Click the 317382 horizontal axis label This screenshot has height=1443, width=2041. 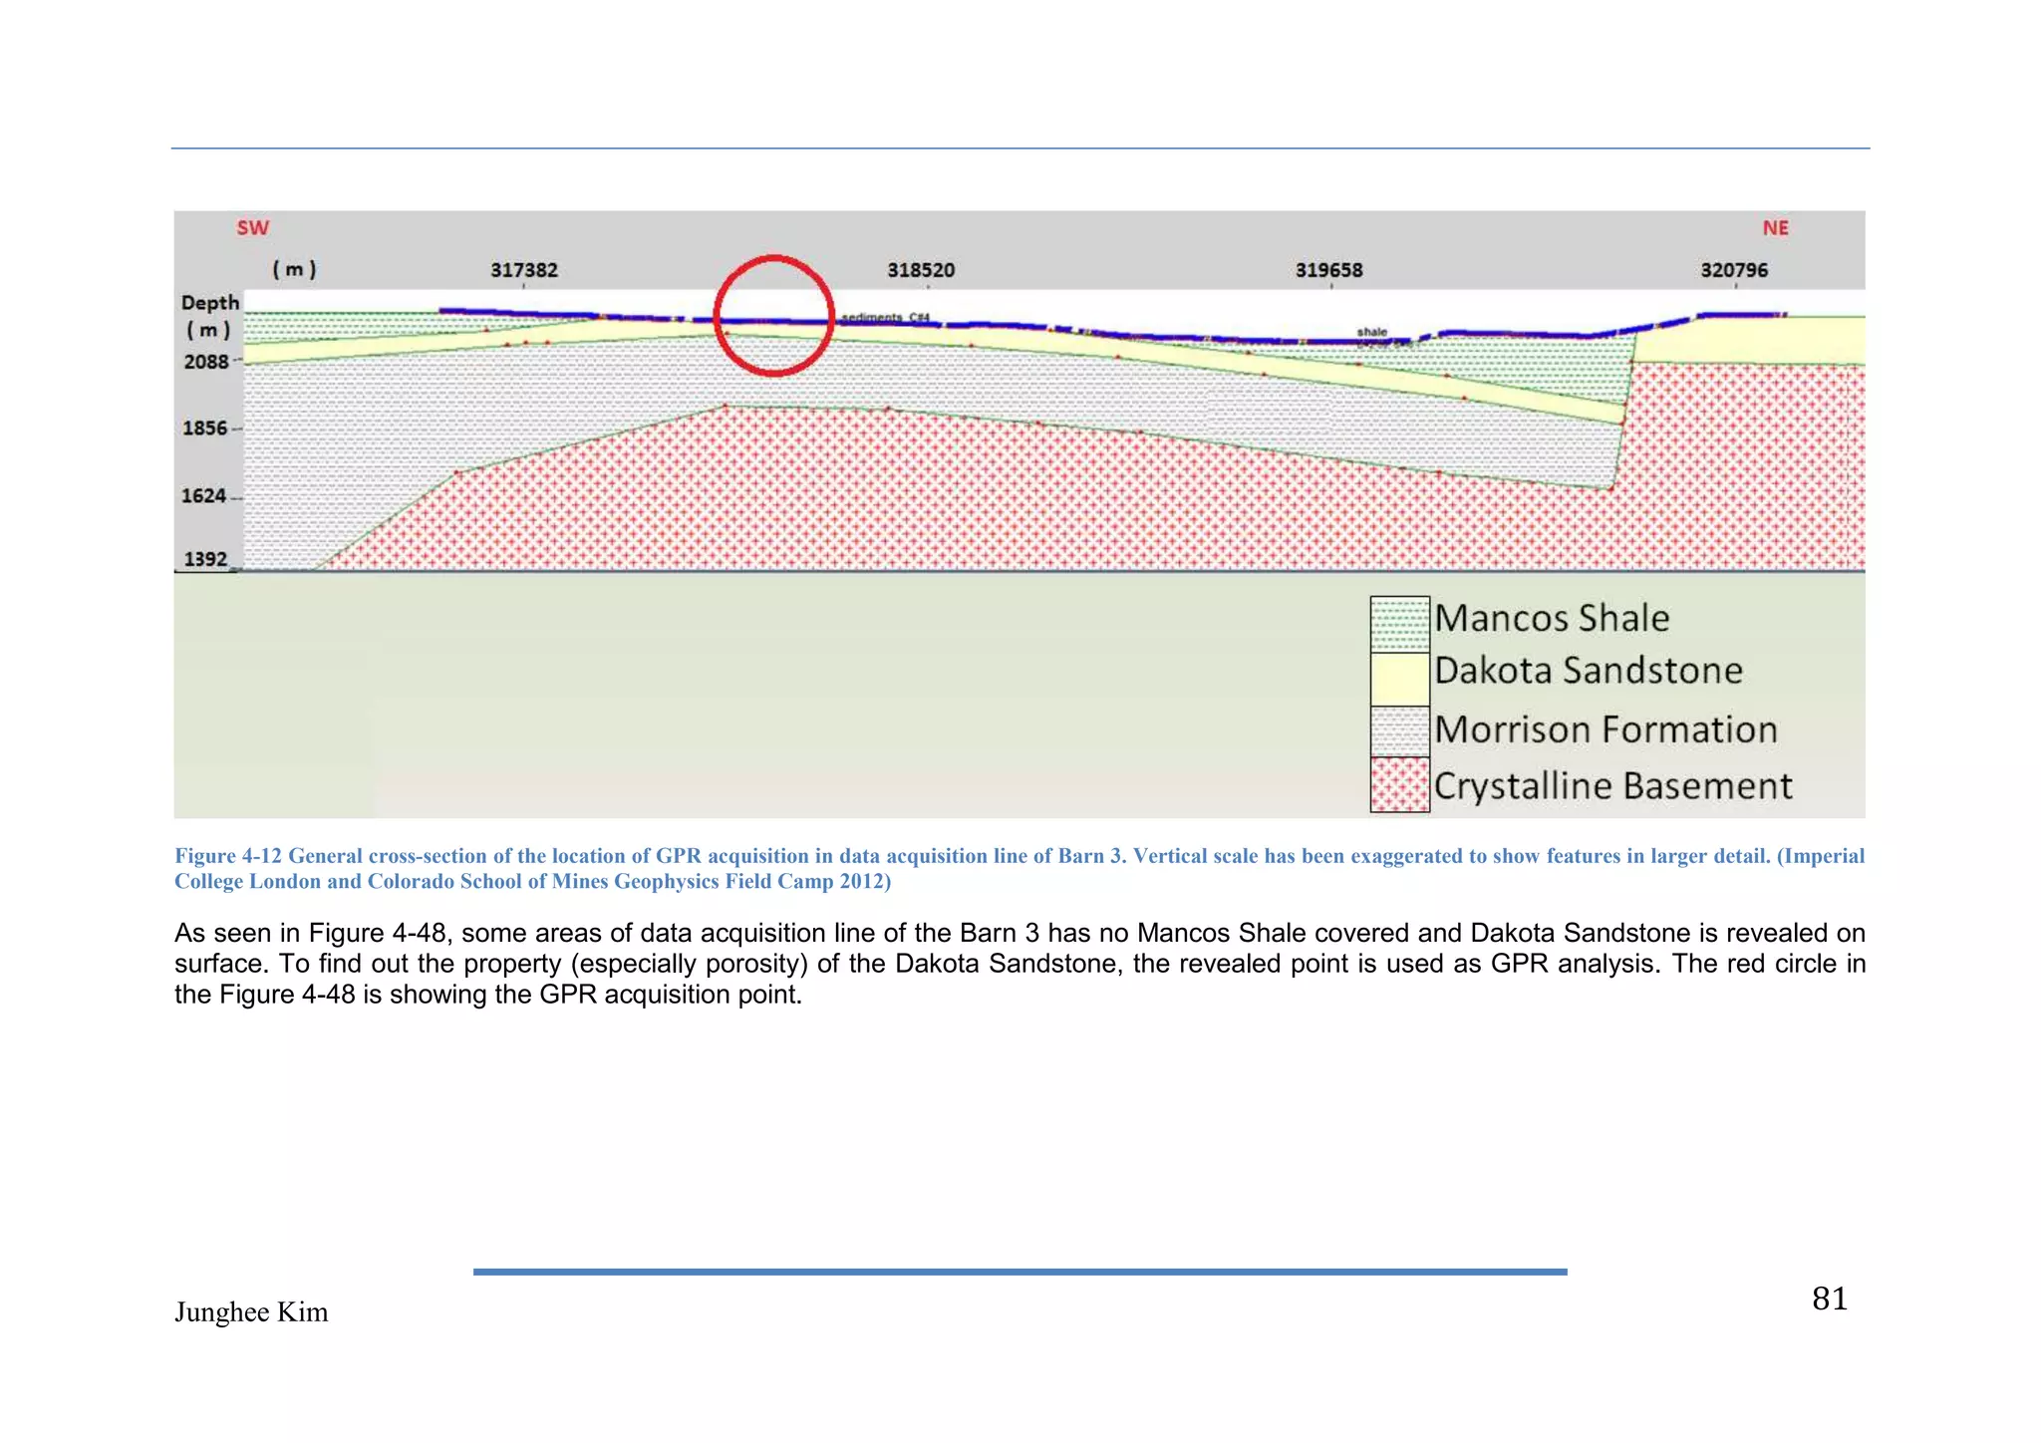(524, 270)
